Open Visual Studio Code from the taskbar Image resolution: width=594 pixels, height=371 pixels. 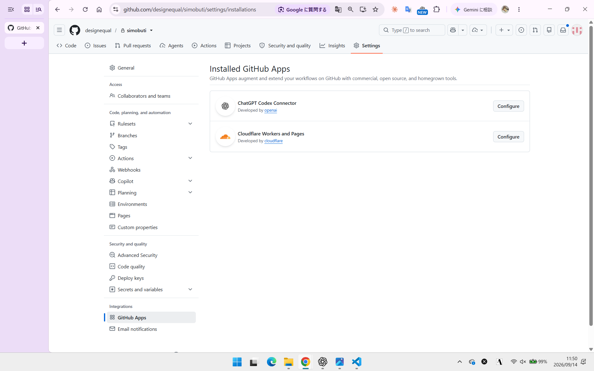[x=356, y=362]
